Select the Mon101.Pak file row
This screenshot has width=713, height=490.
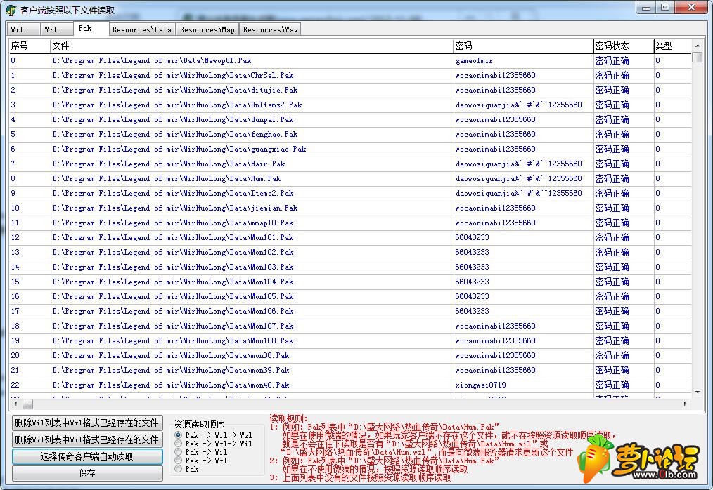tap(350, 237)
